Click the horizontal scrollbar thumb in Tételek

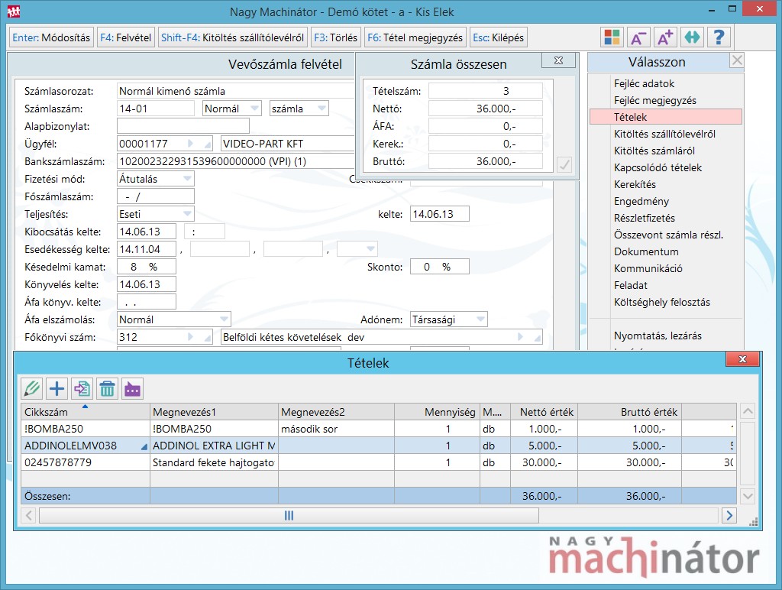click(x=289, y=516)
